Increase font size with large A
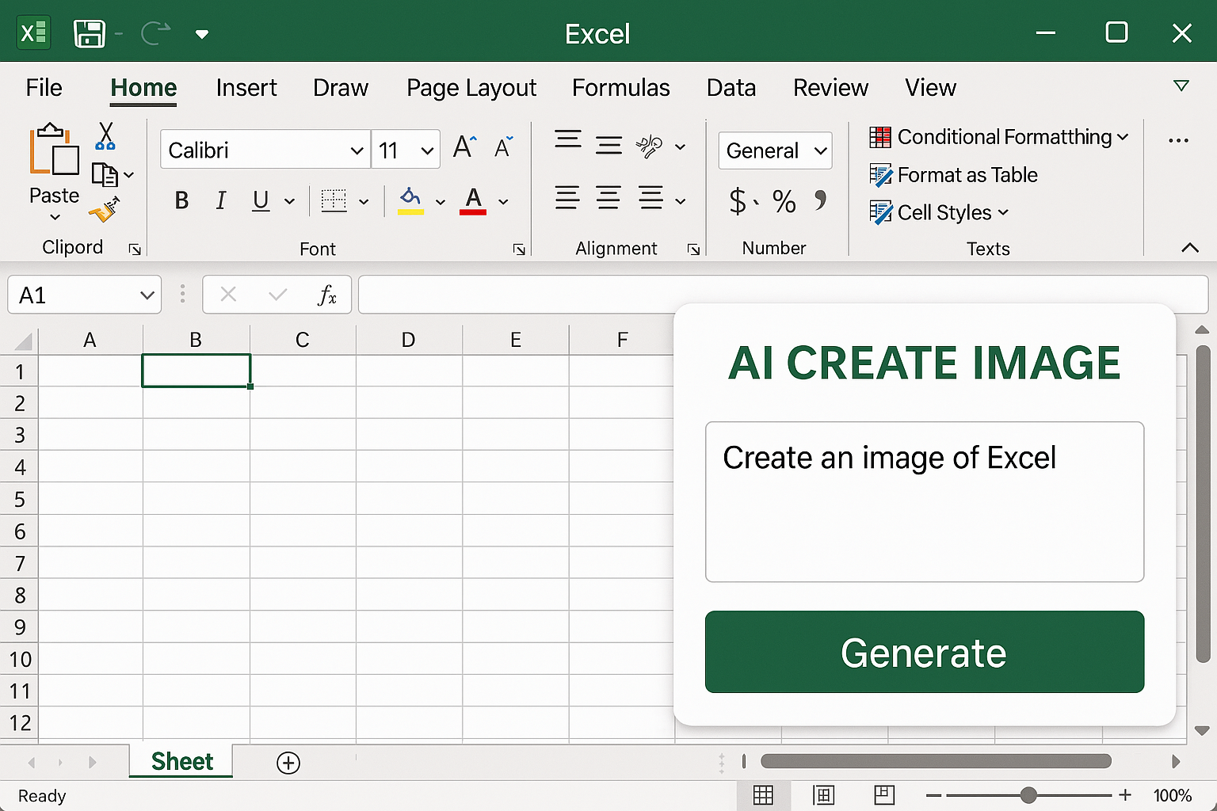 (464, 147)
